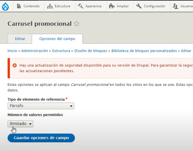Screen dimensions: 193x151
Task: Select the Opciones del campo tab
Action: (57, 39)
